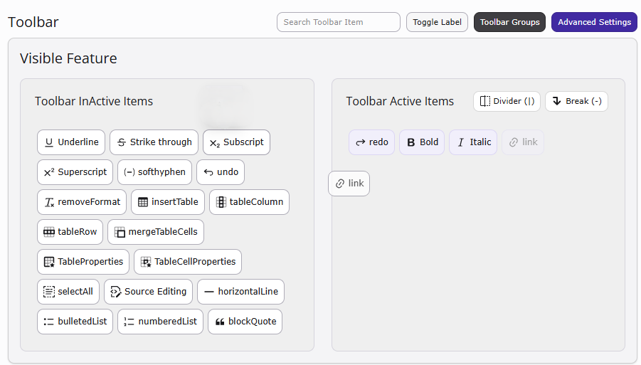This screenshot has height=365, width=641.
Task: Click the Italic active toolbar item
Action: pos(473,142)
